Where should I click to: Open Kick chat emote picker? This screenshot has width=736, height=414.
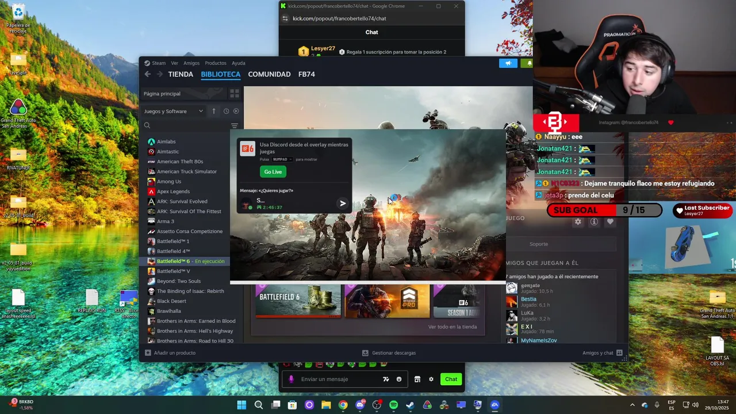(x=399, y=379)
